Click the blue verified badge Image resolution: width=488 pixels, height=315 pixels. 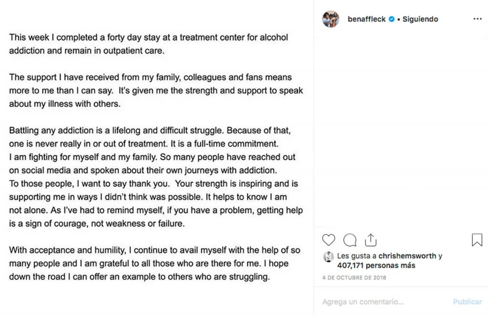pos(391,19)
